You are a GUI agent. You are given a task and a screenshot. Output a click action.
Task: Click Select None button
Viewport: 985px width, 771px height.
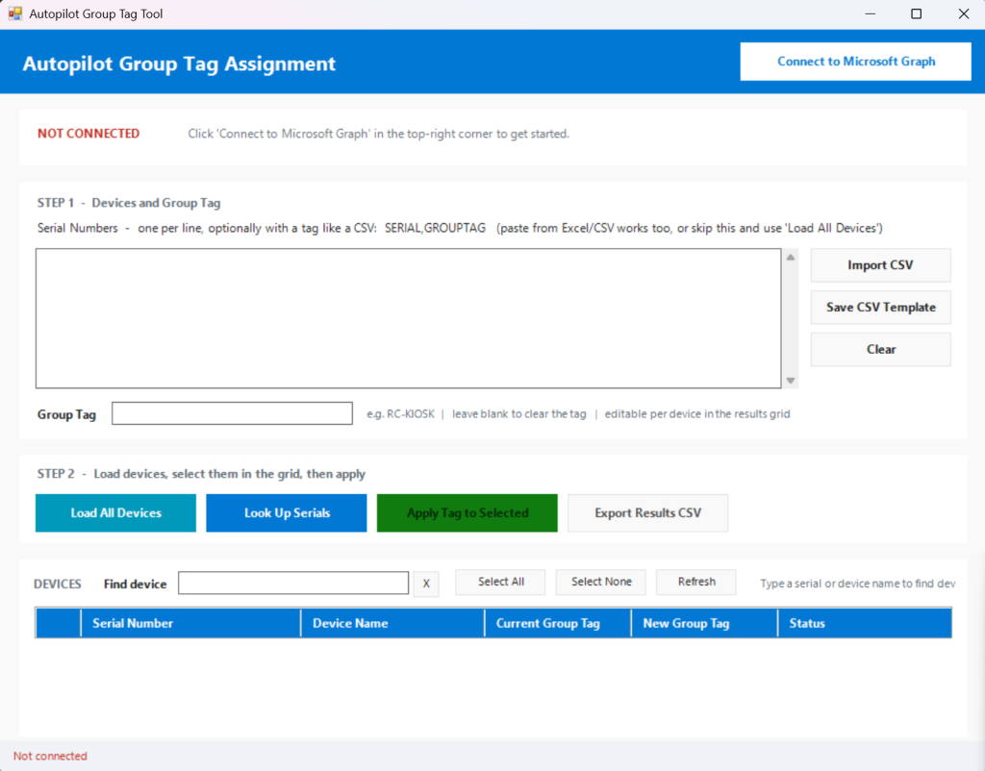(x=600, y=582)
